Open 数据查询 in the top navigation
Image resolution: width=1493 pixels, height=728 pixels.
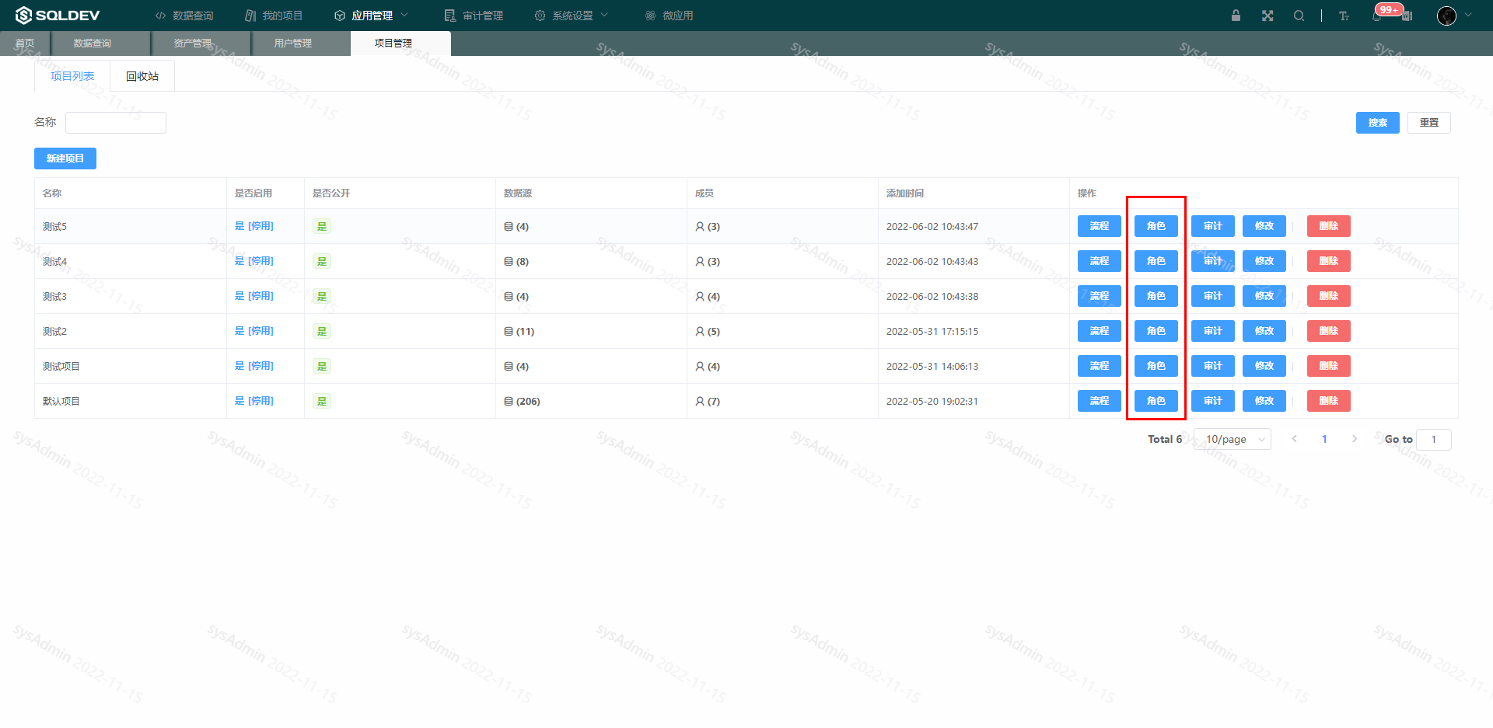click(184, 16)
